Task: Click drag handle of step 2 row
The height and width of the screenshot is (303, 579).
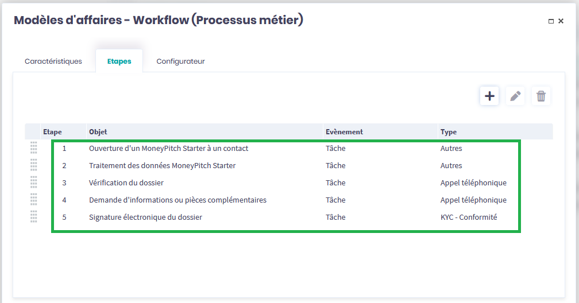Action: coord(33,165)
